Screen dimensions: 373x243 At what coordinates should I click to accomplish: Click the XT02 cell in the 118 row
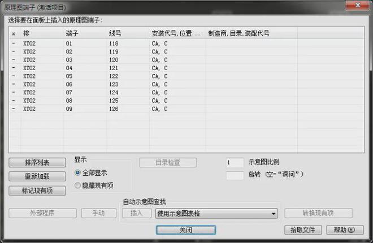(29, 44)
